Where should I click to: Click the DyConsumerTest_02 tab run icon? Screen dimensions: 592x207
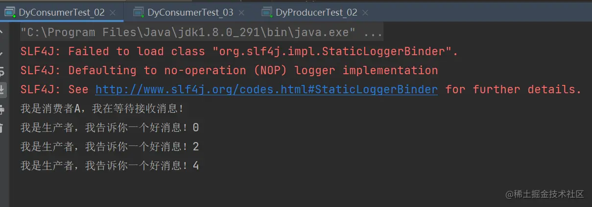(x=9, y=13)
